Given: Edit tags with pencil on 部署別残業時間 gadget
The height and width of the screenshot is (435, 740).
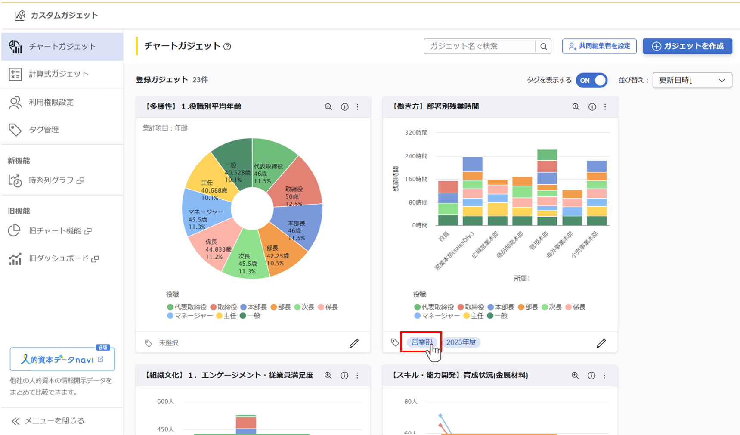Looking at the screenshot, I should [x=601, y=343].
